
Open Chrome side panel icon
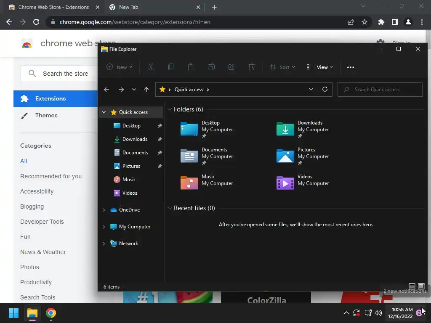click(x=395, y=22)
